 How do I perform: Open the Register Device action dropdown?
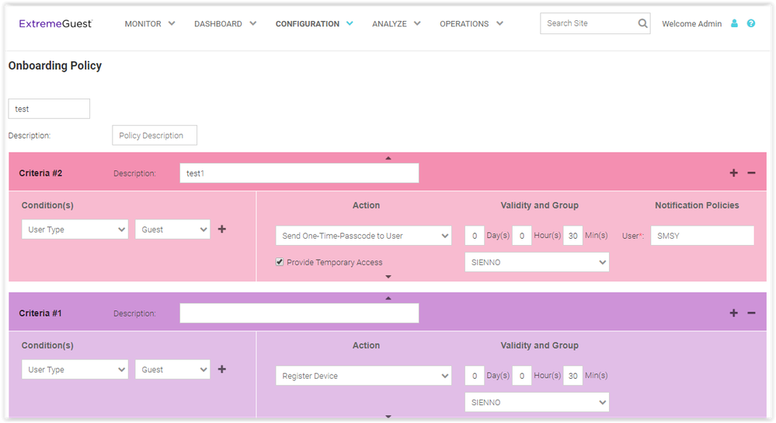pos(363,376)
